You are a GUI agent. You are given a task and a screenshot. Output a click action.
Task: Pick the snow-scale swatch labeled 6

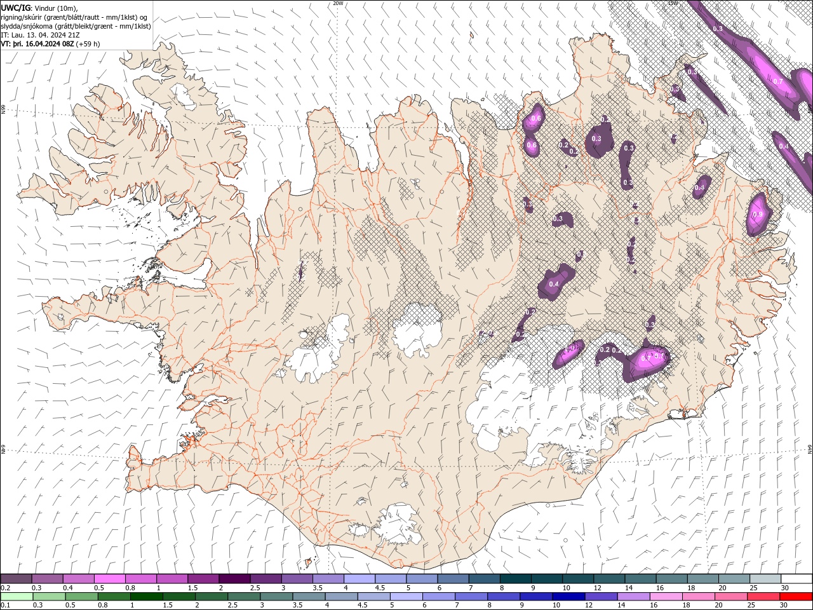[452, 579]
